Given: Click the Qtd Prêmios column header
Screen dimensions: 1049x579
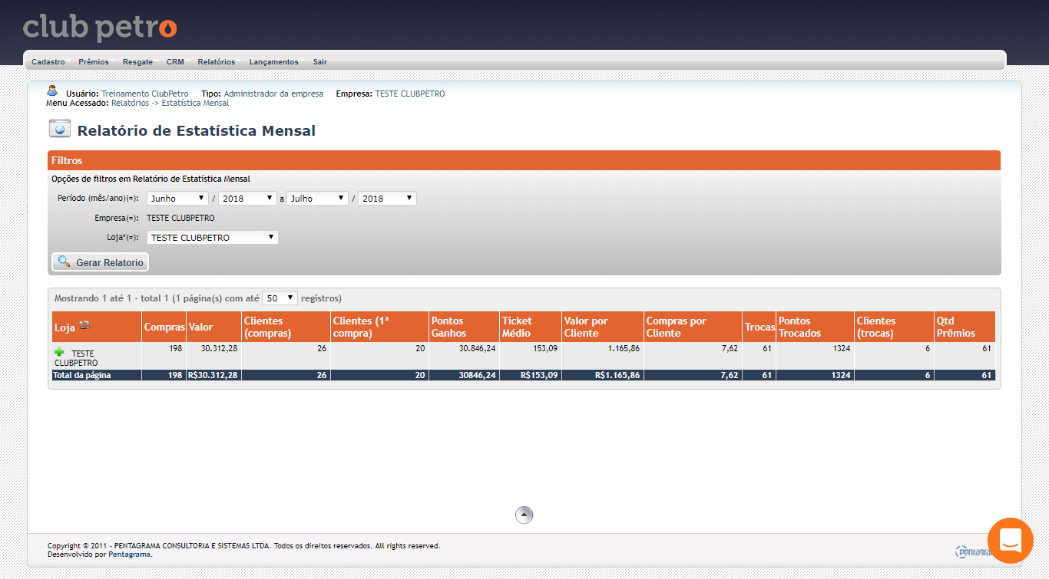Looking at the screenshot, I should [x=965, y=327].
